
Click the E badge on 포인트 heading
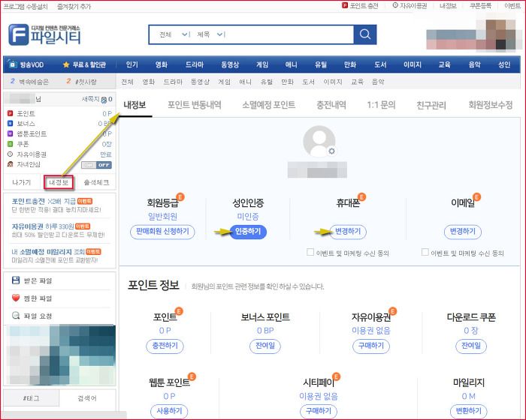[179, 310]
